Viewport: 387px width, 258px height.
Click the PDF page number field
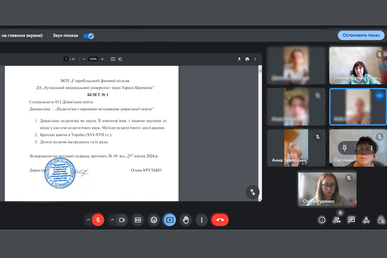pyautogui.click(x=66, y=59)
